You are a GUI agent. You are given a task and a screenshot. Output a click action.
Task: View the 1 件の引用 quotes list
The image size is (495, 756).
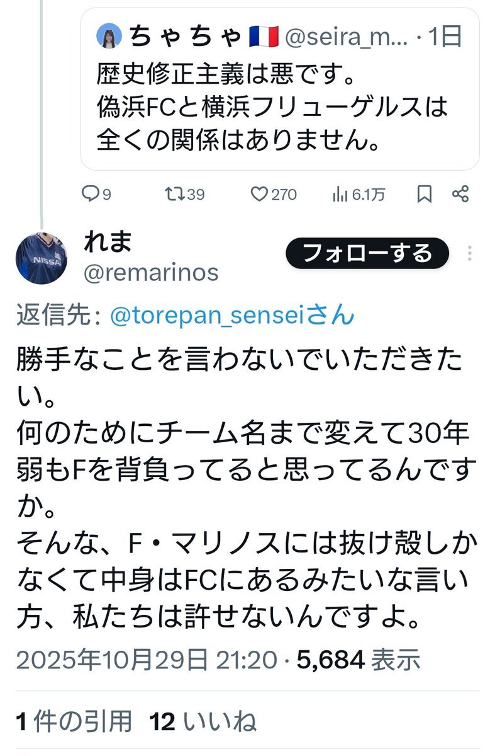(x=74, y=721)
